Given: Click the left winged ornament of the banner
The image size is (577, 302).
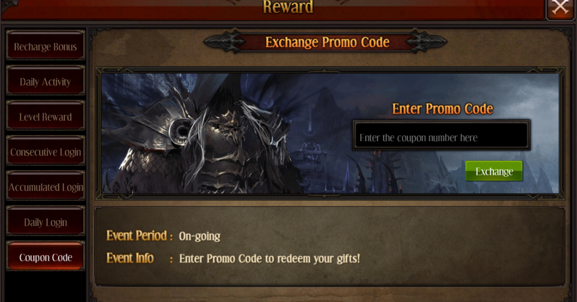Looking at the screenshot, I should pyautogui.click(x=225, y=42).
